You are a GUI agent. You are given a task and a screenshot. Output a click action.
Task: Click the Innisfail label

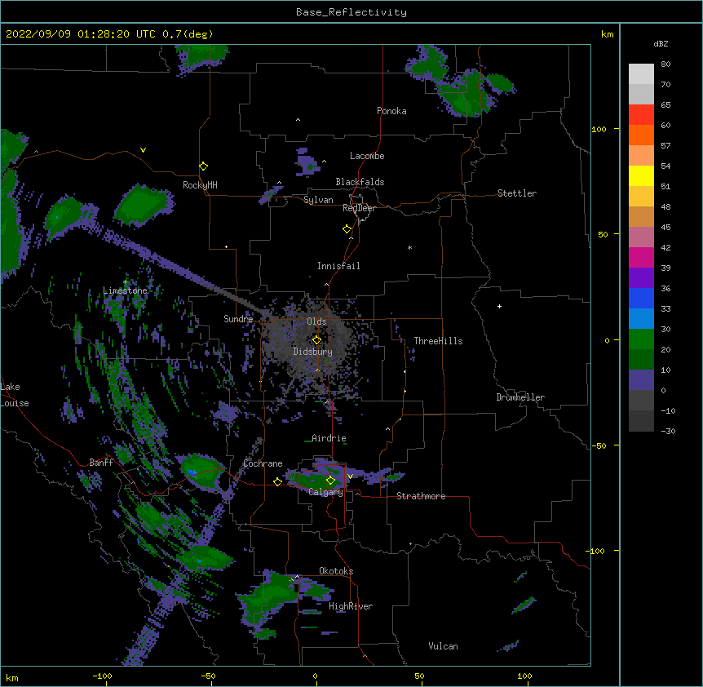[338, 266]
